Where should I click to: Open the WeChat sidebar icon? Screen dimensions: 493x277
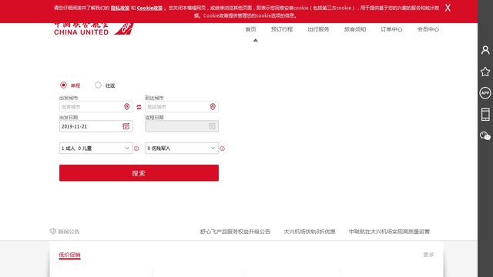[x=485, y=135]
